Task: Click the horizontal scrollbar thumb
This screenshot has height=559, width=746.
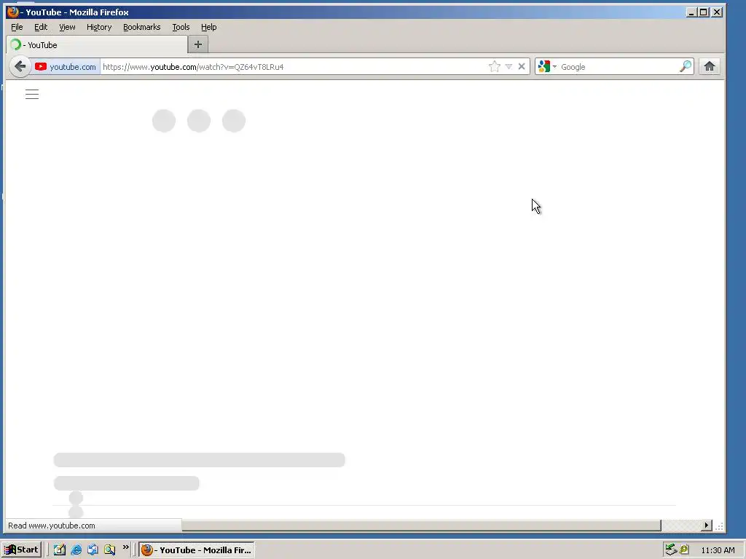Action: 421,526
